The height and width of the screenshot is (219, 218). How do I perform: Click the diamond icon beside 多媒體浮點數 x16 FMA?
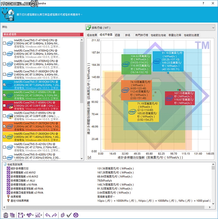9,185
